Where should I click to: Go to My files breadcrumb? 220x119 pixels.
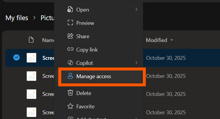(x=17, y=18)
